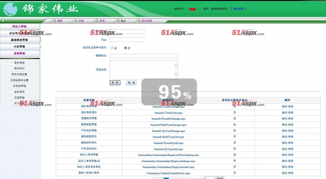Viewport: 326px width, 179px height.
Task: Select 修改密码 in the sidebar submenu
Action: (19, 92)
